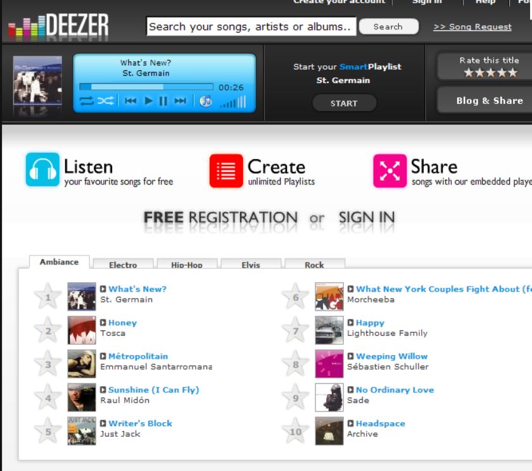
Task: Open the Song Request link
Action: [x=472, y=27]
